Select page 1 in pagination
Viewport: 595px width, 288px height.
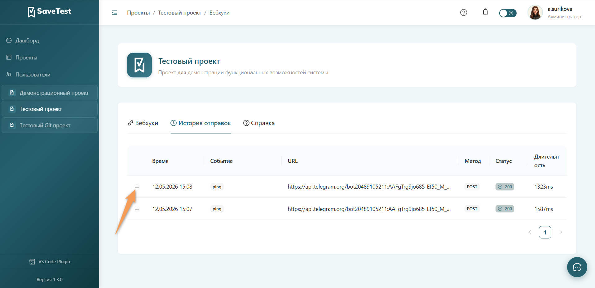[545, 232]
